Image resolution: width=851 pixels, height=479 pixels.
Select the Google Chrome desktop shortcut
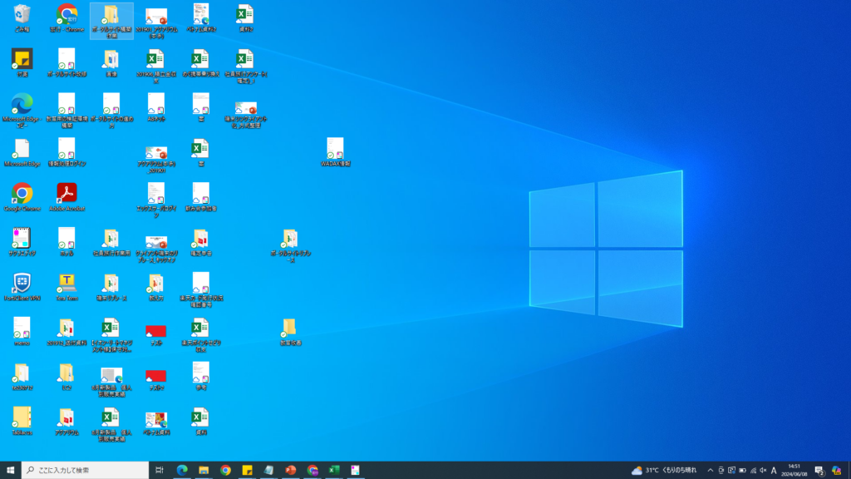[x=22, y=194]
